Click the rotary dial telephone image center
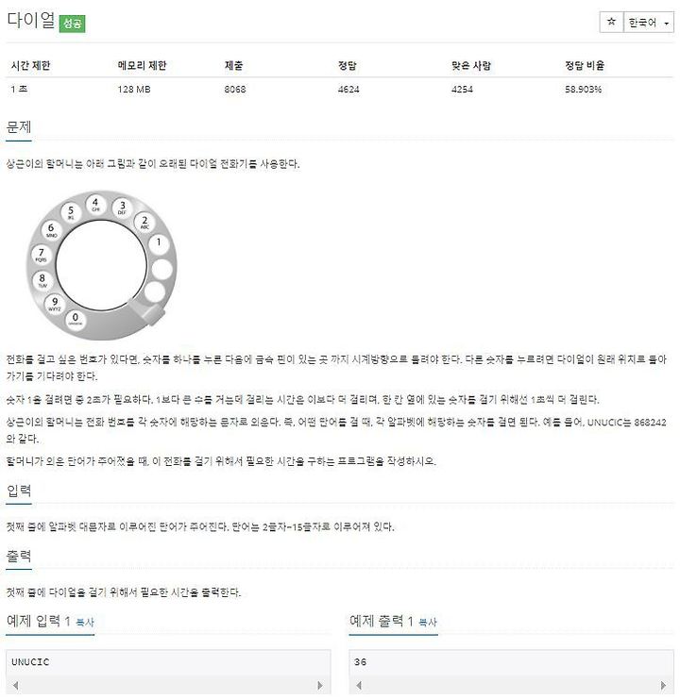This screenshot has width=680, height=699. coord(102,265)
